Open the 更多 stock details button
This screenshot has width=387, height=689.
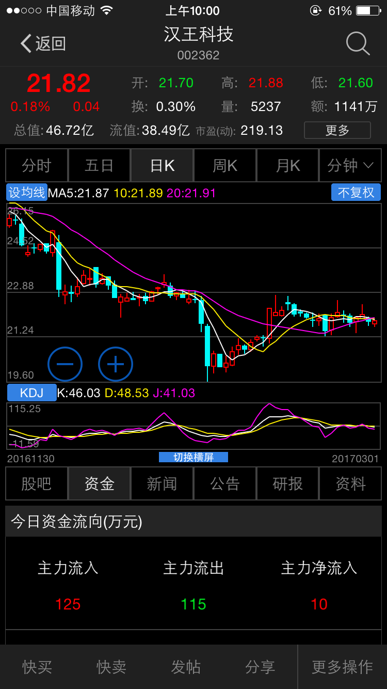[x=337, y=130]
